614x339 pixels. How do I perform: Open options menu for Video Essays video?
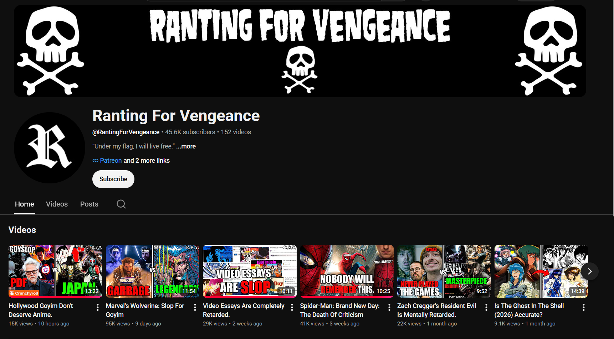(x=292, y=307)
